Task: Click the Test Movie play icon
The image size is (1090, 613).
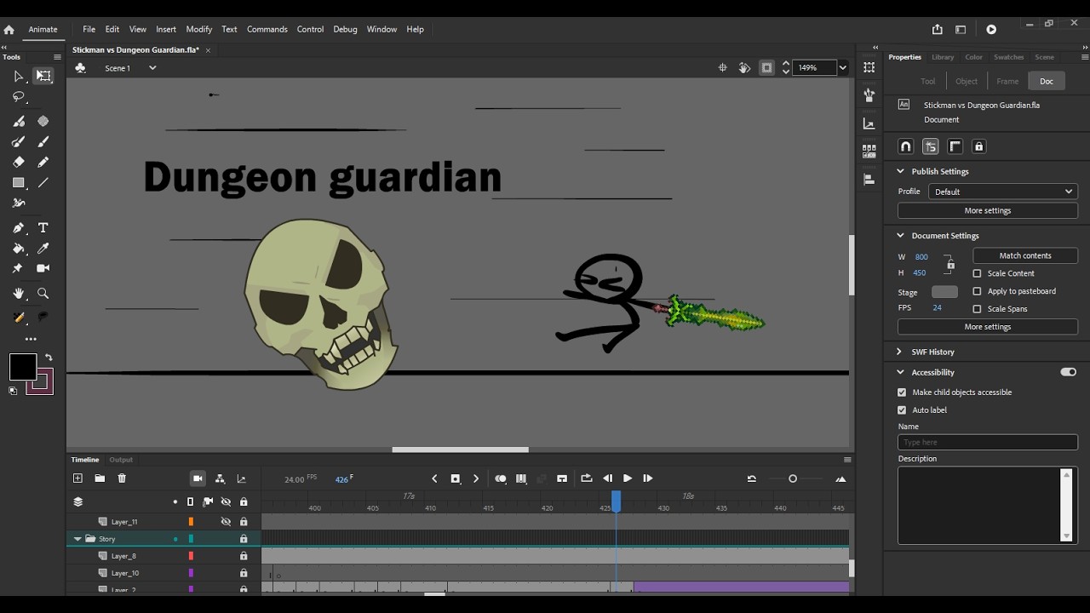Action: [991, 29]
